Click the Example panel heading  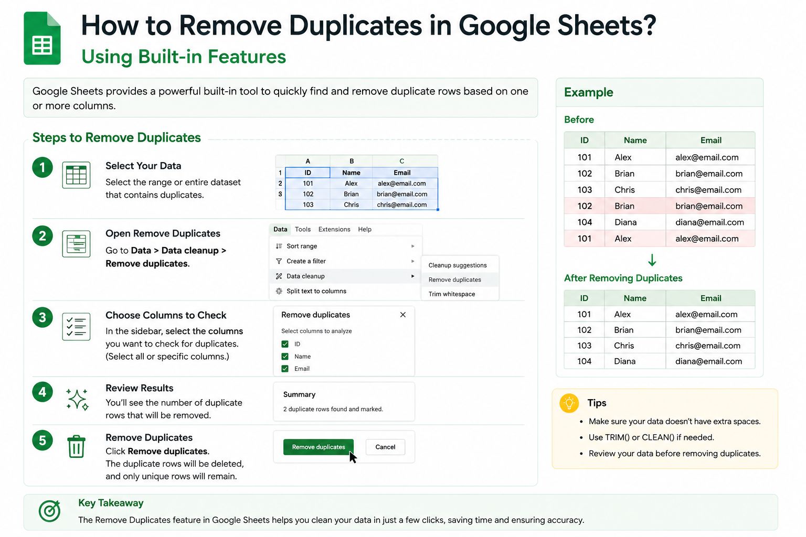589,92
